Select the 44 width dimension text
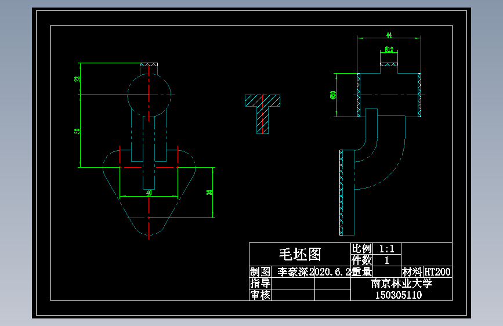503x326 pixels. [x=389, y=35]
